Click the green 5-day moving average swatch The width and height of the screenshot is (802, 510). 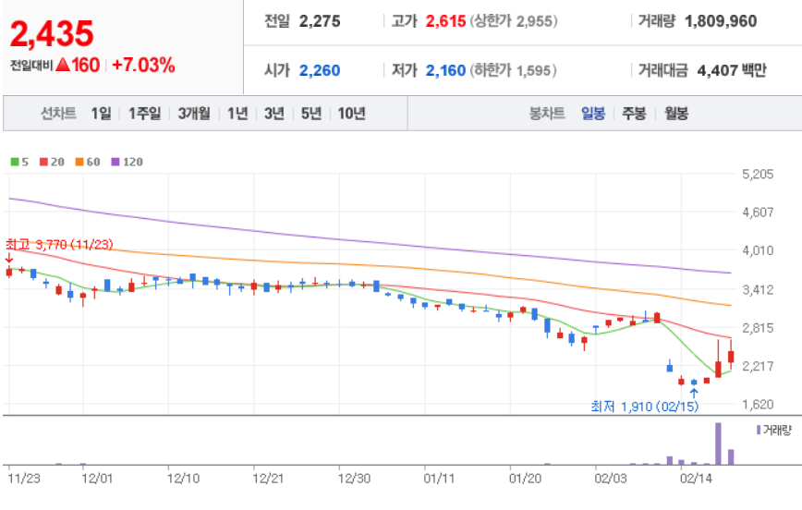click(15, 163)
